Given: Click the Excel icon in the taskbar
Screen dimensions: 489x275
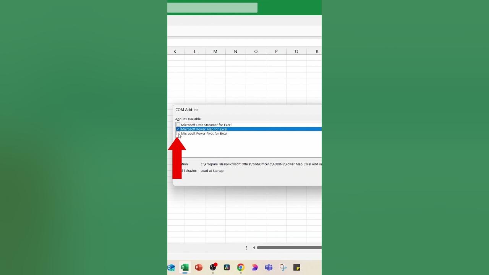Looking at the screenshot, I should point(185,267).
